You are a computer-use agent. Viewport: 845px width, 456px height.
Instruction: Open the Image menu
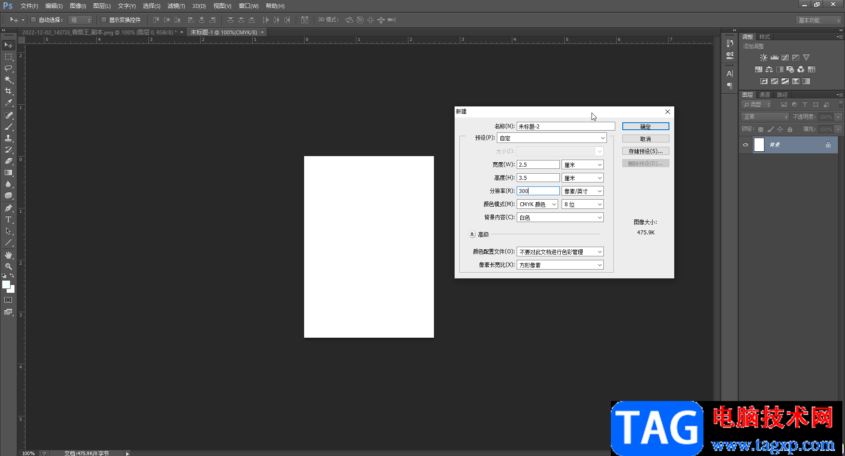pos(78,6)
